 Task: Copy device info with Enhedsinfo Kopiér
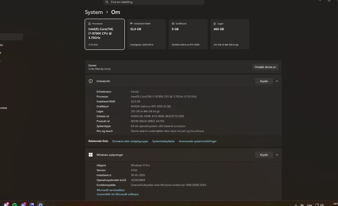[x=264, y=81]
